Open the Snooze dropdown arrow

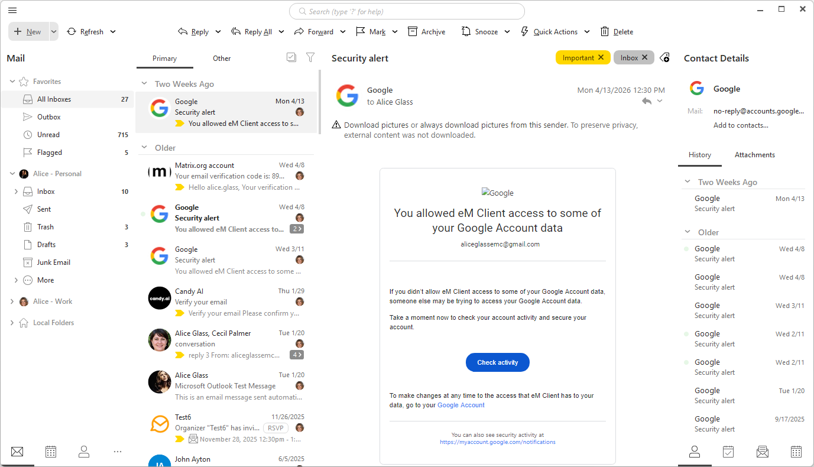point(507,32)
